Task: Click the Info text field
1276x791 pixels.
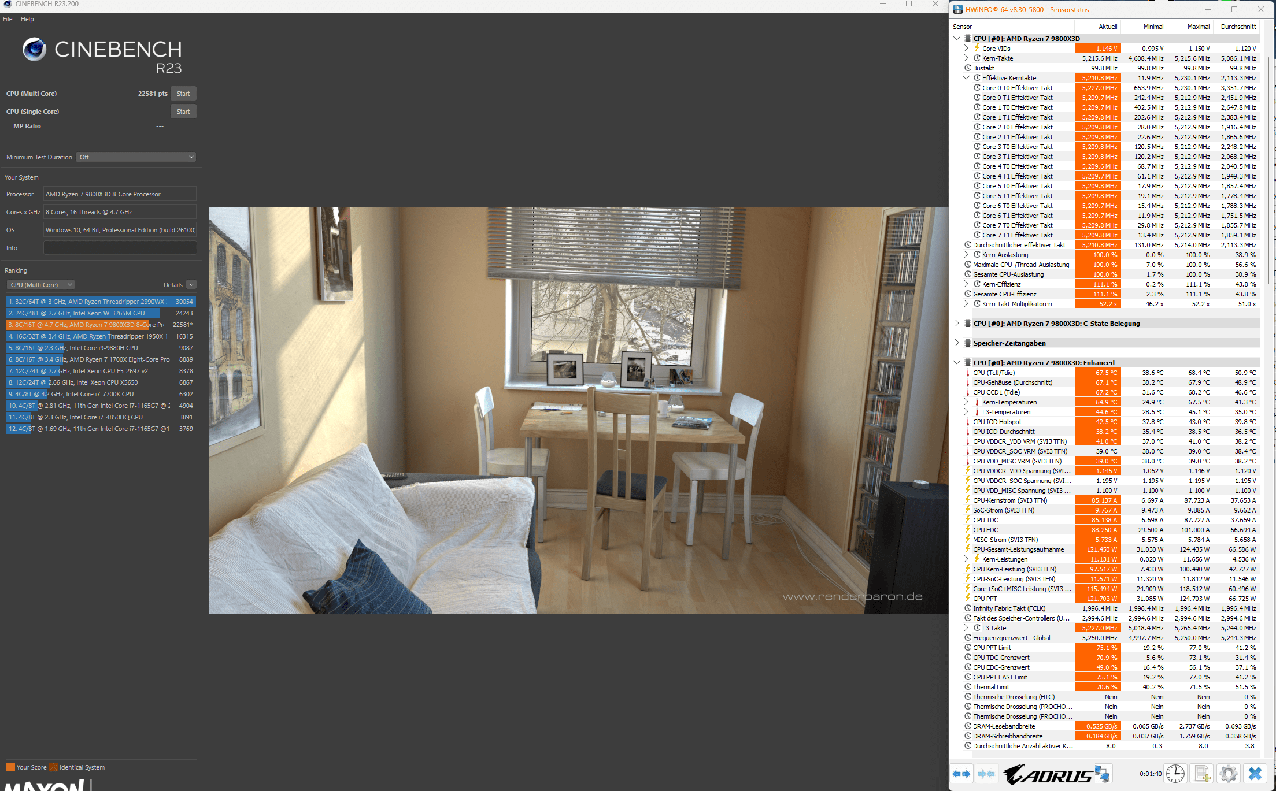Action: point(120,248)
